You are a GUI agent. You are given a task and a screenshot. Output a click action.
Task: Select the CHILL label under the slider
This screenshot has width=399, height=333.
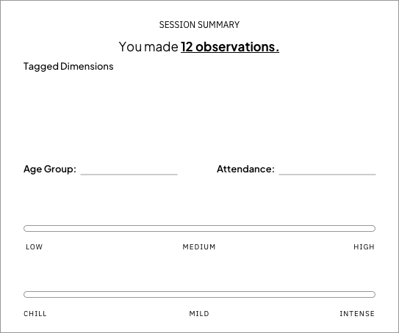[35, 314]
